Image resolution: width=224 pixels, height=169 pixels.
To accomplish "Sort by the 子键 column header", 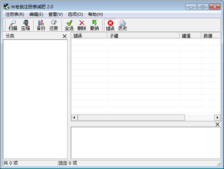I will 143,36.
